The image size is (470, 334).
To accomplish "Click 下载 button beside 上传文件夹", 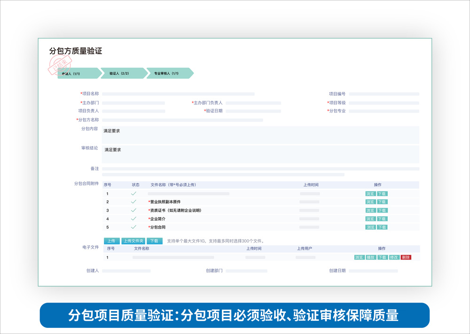I will point(154,241).
